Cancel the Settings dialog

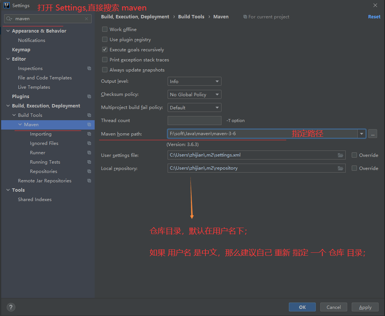[x=333, y=307]
